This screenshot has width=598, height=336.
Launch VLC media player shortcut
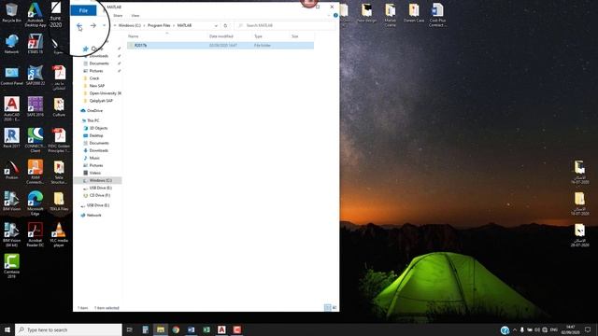(59, 234)
